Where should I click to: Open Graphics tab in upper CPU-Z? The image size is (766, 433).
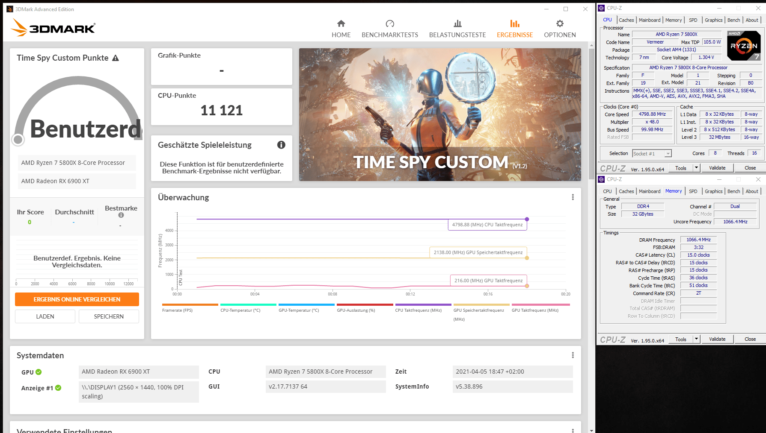(713, 20)
